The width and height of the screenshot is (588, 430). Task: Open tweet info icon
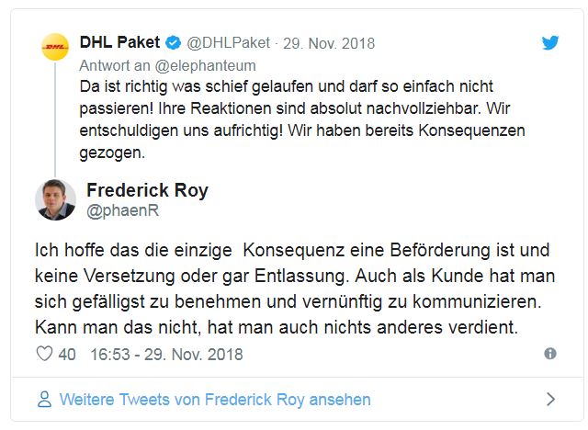tap(549, 354)
